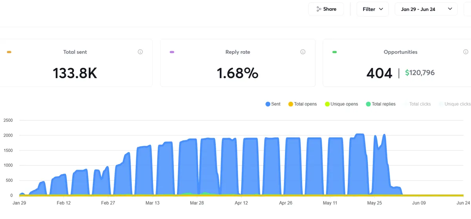Click the purple marker on Reply rate card
Viewport: 471px width, 219px height.
pos(172,52)
